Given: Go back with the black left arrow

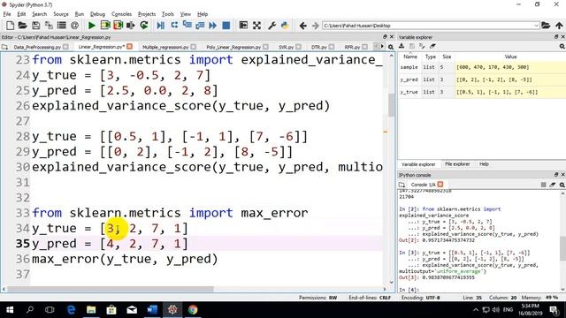Looking at the screenshot, I should (303, 26).
